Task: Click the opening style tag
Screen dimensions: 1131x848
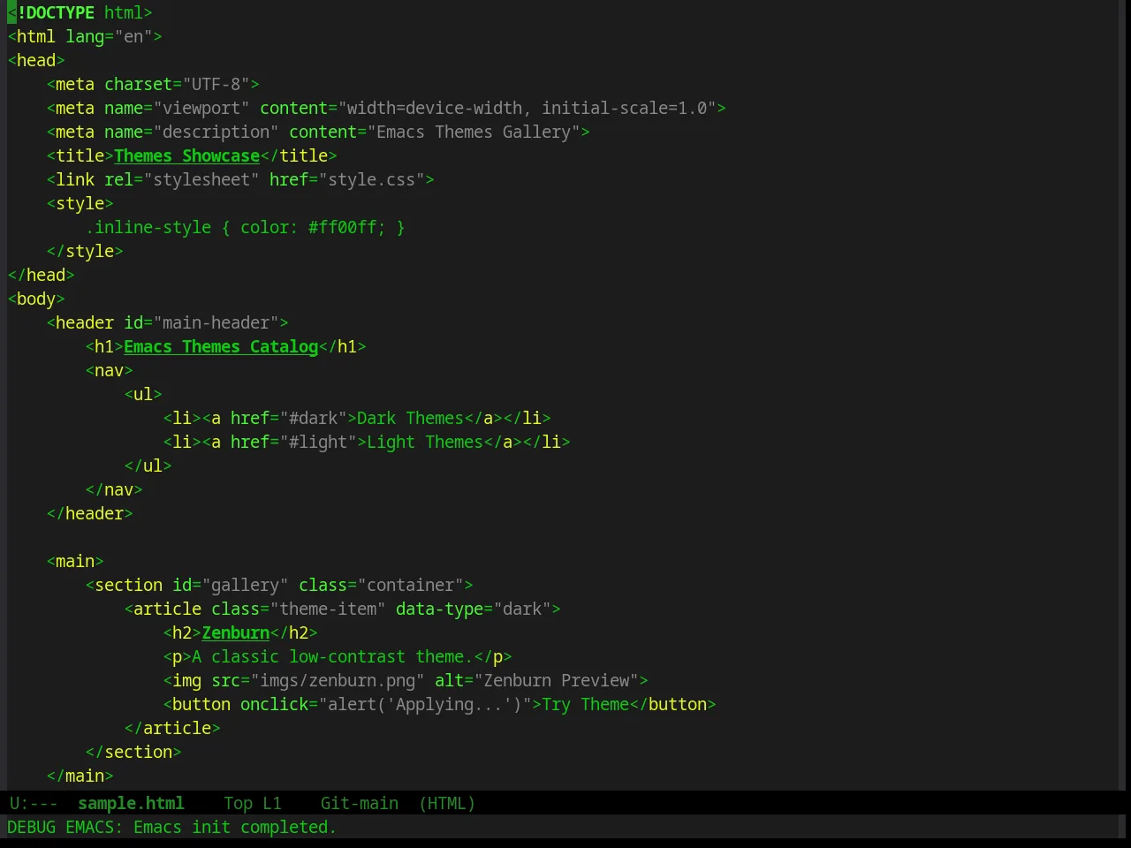Action: (x=80, y=203)
